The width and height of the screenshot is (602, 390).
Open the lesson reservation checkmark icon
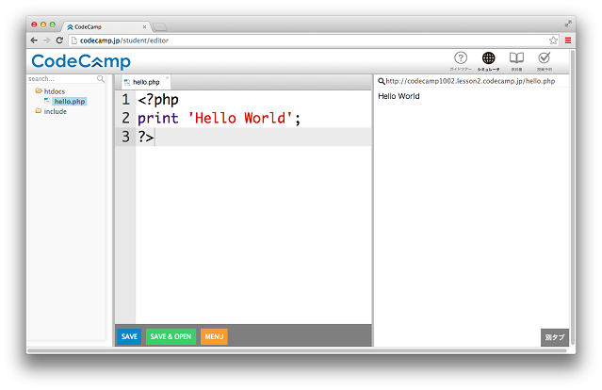pyautogui.click(x=545, y=58)
